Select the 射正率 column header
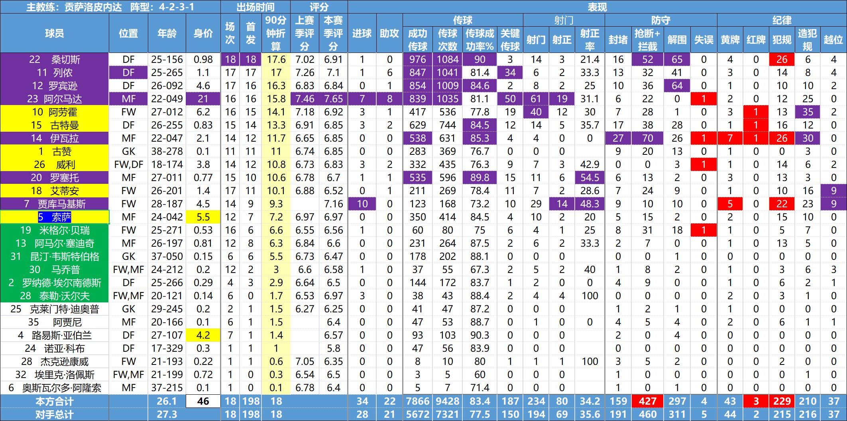847x421 pixels. [590, 40]
